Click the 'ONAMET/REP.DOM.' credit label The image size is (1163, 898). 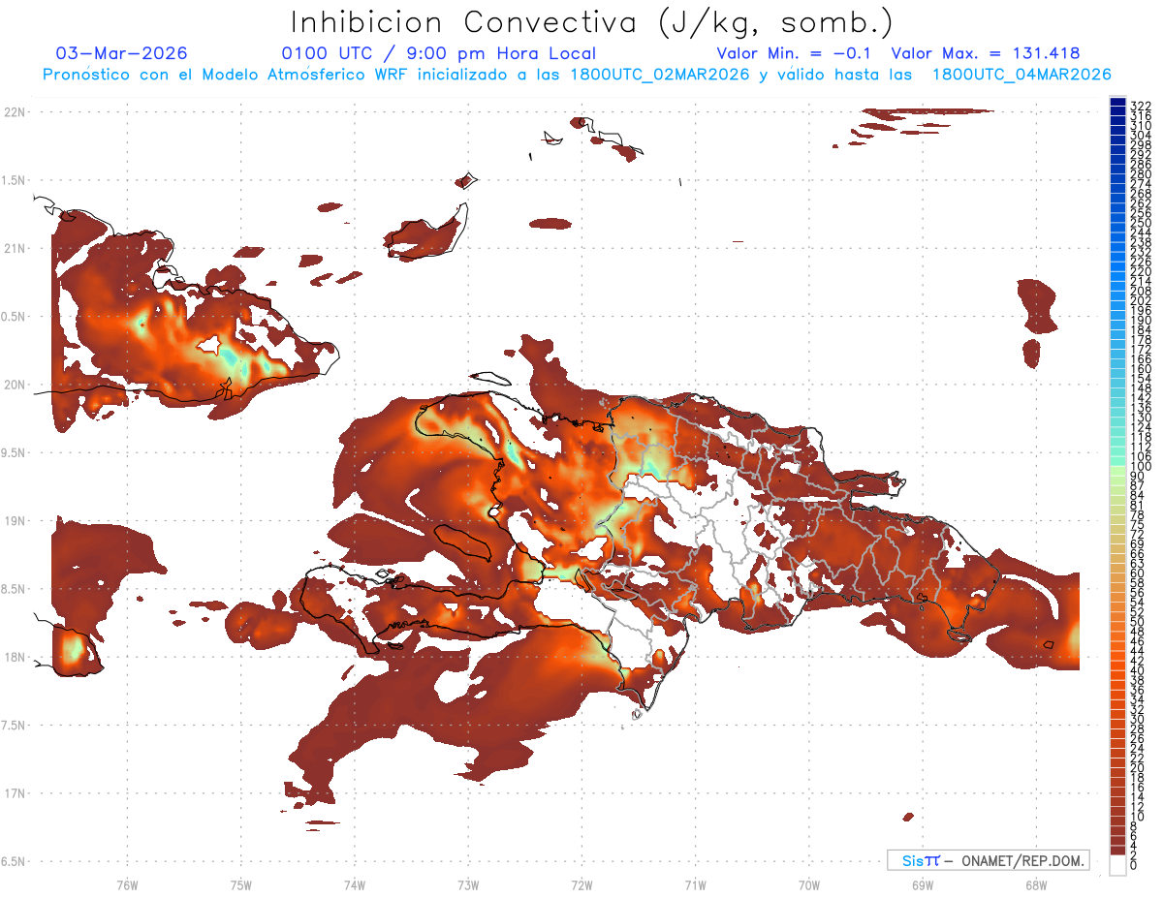[1022, 860]
